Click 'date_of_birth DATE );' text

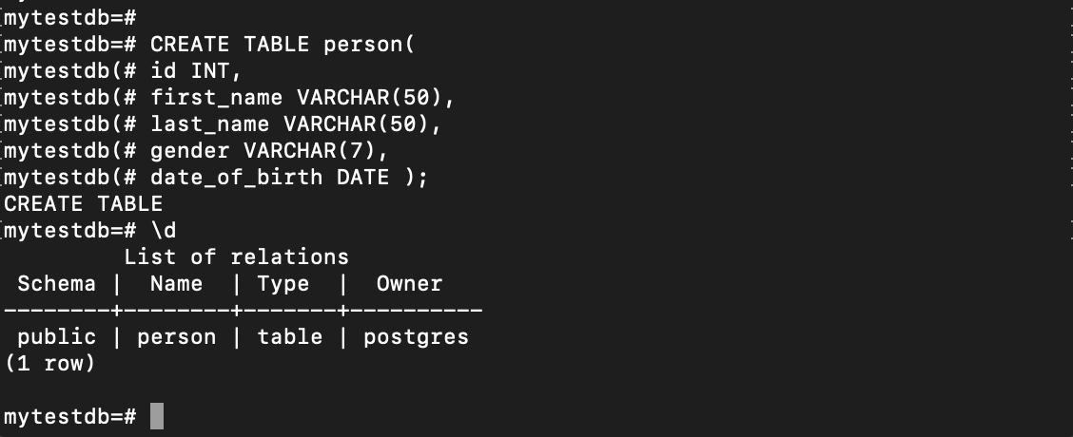coord(289,177)
